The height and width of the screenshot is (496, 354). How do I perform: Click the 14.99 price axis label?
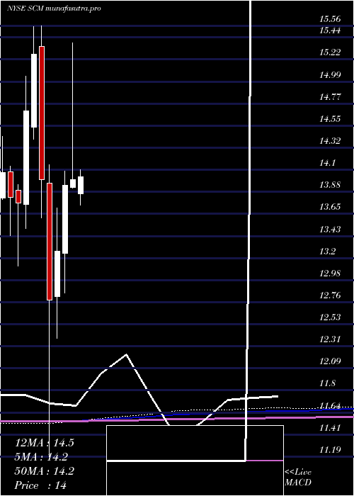click(330, 74)
